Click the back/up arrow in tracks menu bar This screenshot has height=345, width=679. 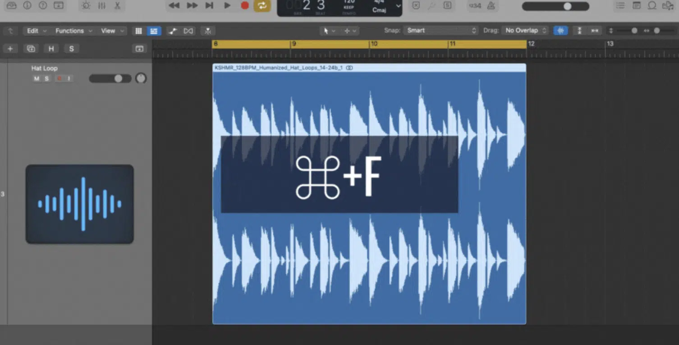10,31
